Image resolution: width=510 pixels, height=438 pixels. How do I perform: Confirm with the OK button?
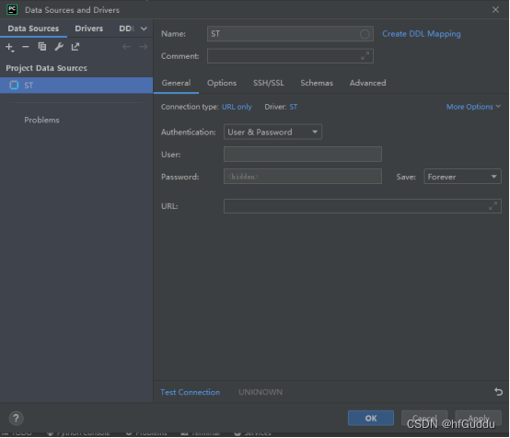tap(371, 418)
